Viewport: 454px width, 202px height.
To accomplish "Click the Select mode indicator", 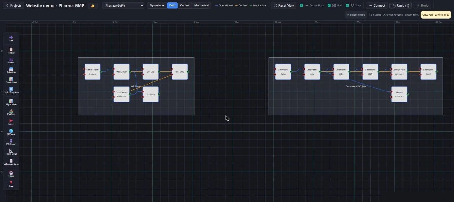I will [356, 15].
